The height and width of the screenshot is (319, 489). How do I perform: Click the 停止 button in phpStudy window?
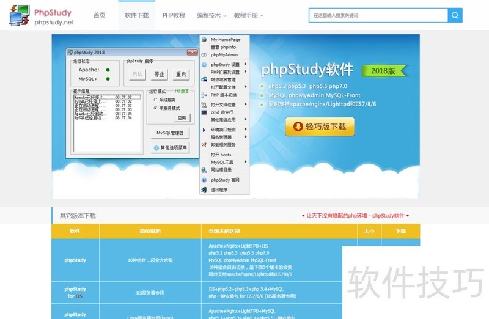[x=159, y=75]
